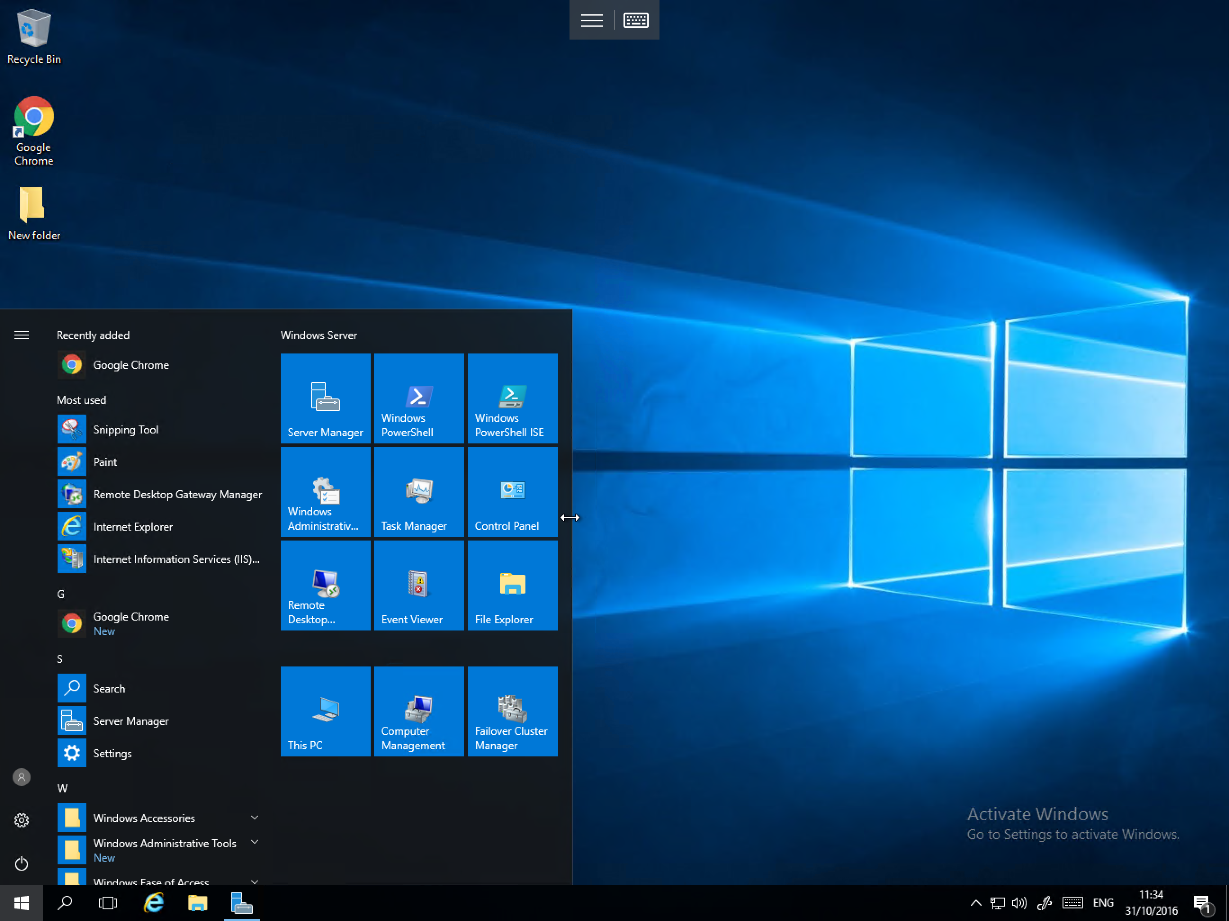Select the Google Chrome desktop shortcut
1229x921 pixels.
pos(34,131)
